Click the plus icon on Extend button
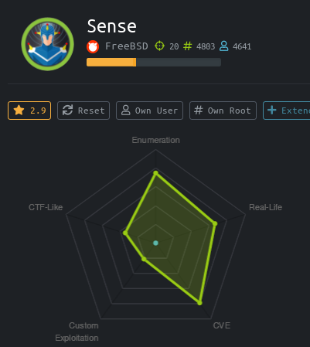This screenshot has width=310, height=347. point(271,111)
